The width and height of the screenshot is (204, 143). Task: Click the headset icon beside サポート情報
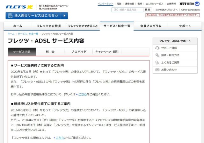click(x=157, y=48)
